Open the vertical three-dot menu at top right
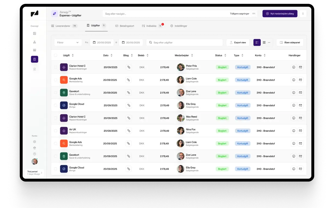Viewport: 334px width, 208px height. tap(303, 14)
